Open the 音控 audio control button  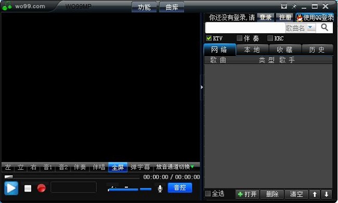(180, 188)
